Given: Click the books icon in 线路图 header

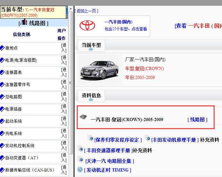Looking at the screenshot, I should click(24, 22).
